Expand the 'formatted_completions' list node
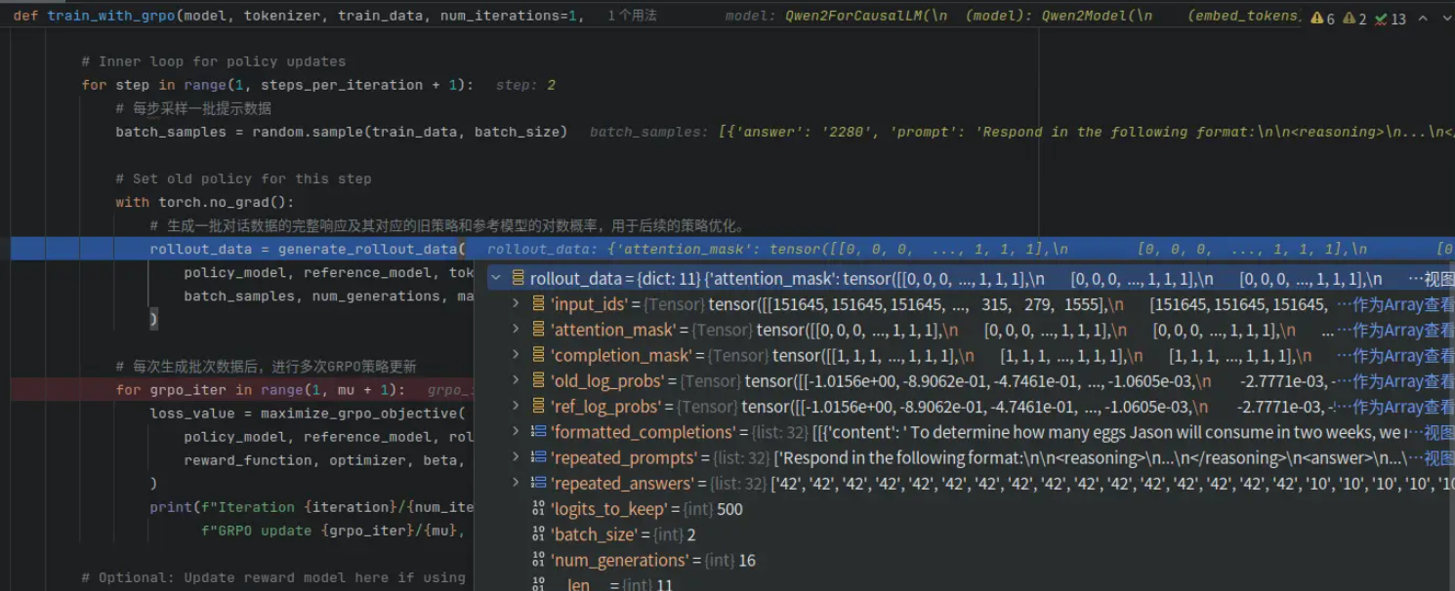Viewport: 1455px width, 591px height. pos(516,431)
